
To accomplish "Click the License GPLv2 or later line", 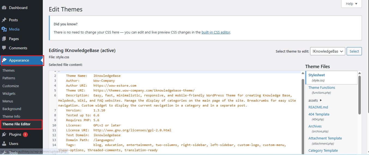I will pyautogui.click(x=93, y=125).
